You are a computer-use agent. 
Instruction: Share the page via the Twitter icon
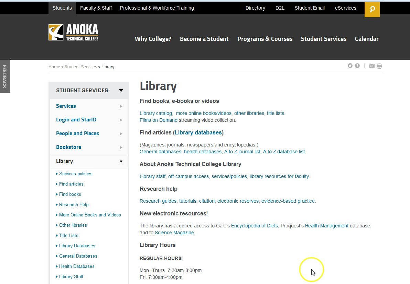pyautogui.click(x=350, y=66)
